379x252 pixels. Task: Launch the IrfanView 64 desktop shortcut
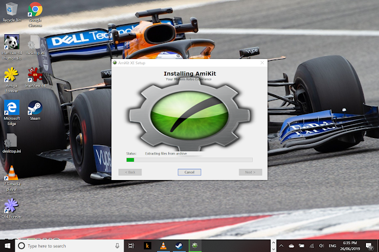[x=36, y=77]
